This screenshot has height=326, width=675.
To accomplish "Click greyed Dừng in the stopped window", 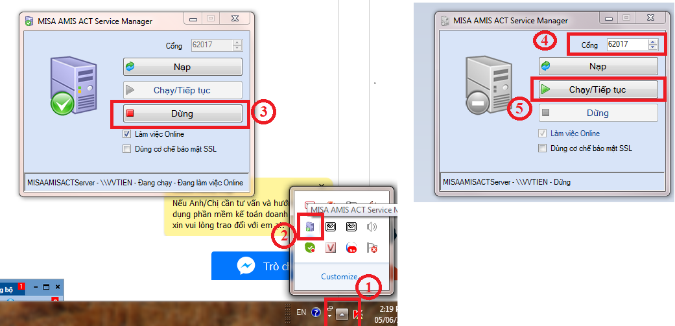I will pyautogui.click(x=598, y=113).
